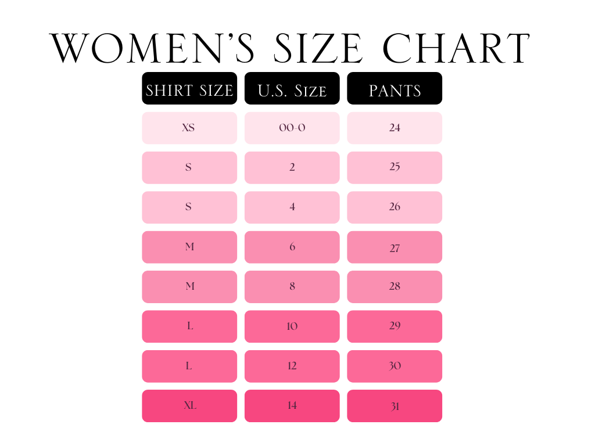Select pants size 29 cell
The width and height of the screenshot is (595, 446).
coord(395,326)
